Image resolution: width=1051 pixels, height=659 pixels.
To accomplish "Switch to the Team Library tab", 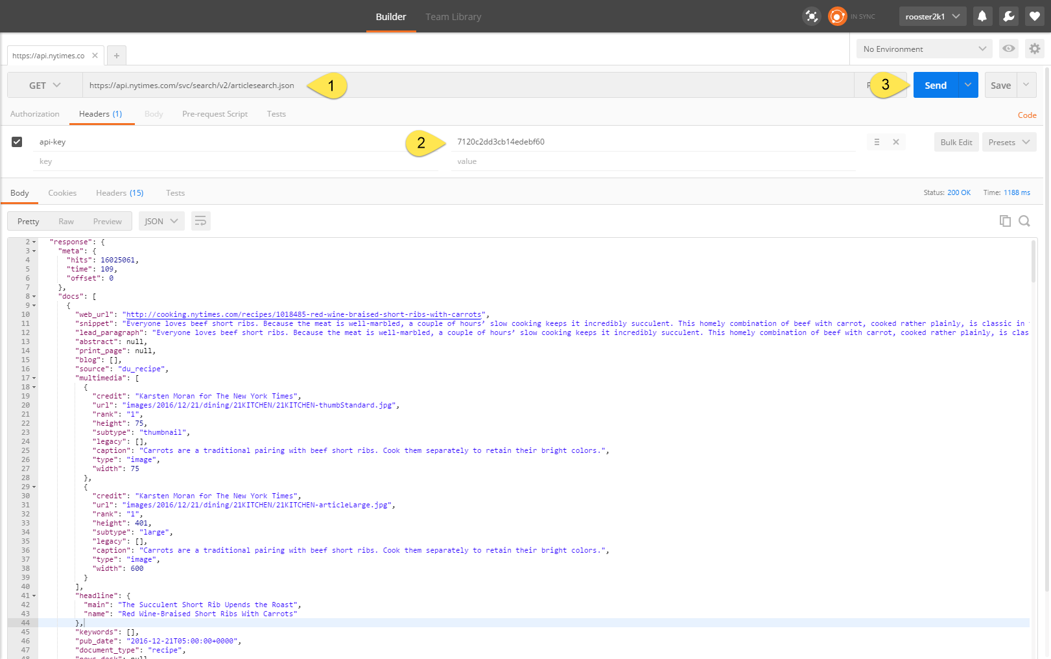I will [x=453, y=16].
